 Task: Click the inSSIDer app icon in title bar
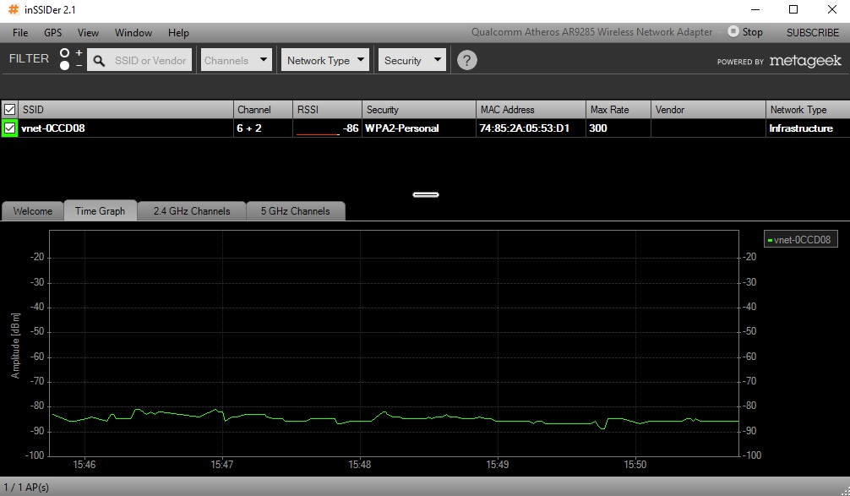[x=13, y=10]
